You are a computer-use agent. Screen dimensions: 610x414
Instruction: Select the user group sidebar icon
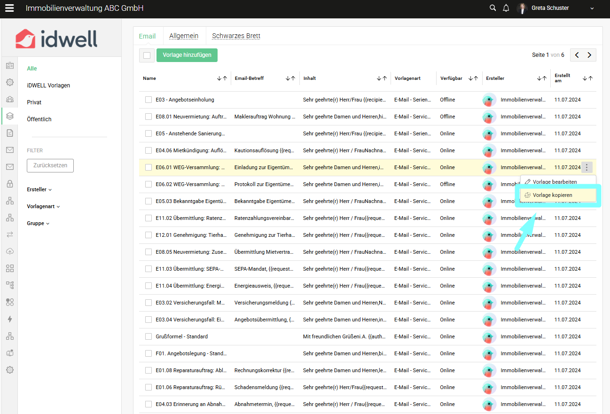point(9,99)
